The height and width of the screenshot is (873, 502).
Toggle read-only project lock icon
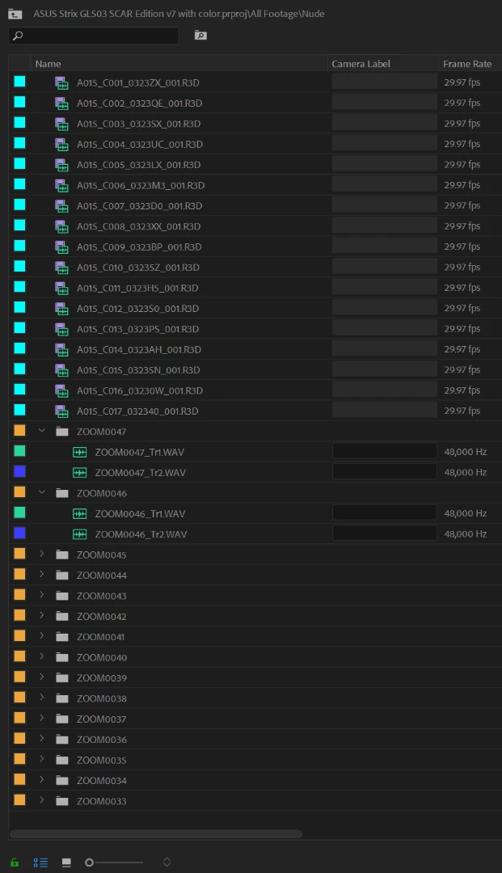tap(15, 862)
